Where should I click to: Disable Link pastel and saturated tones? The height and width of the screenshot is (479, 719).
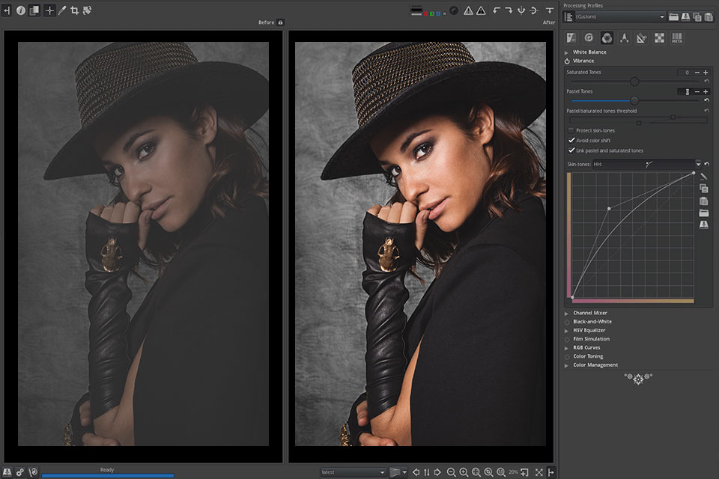[x=571, y=150]
